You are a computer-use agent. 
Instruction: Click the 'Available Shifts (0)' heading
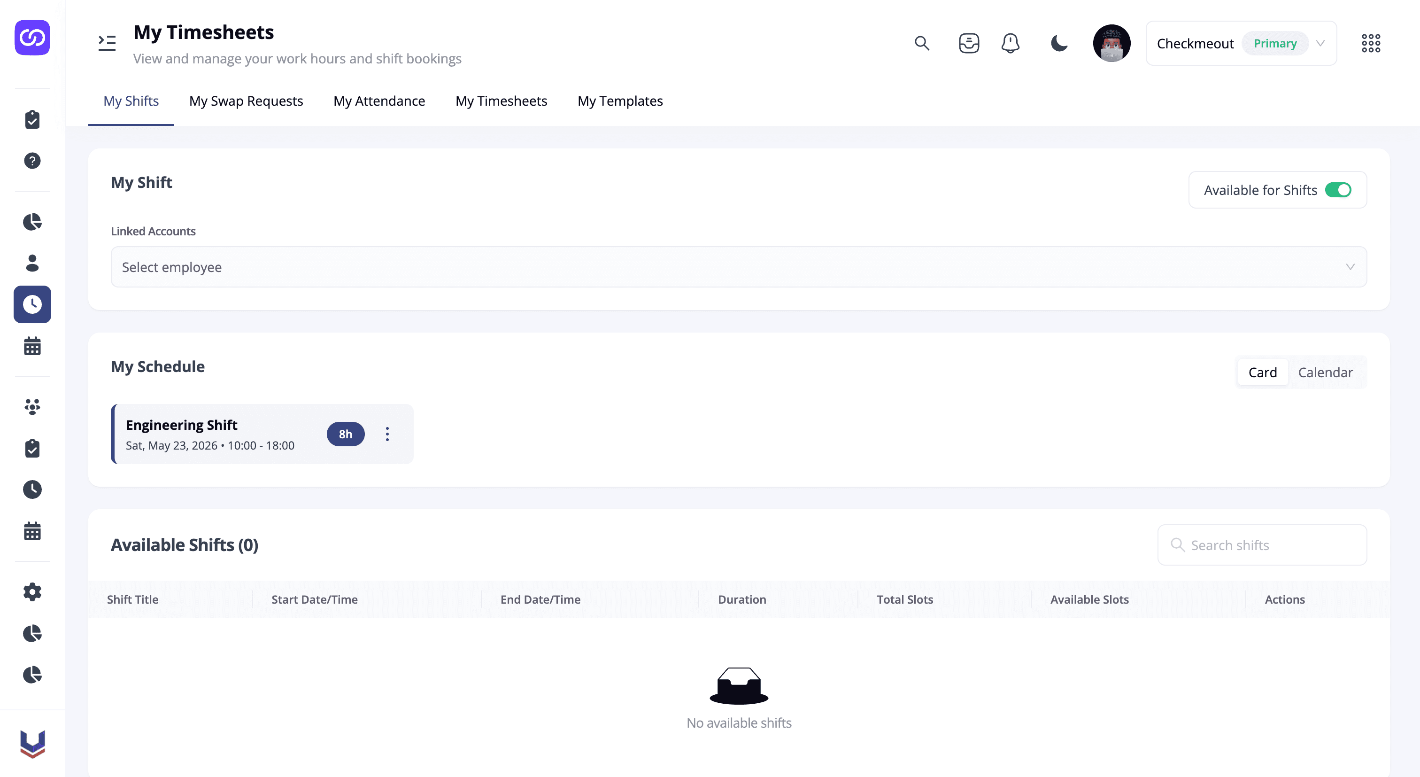pyautogui.click(x=185, y=545)
